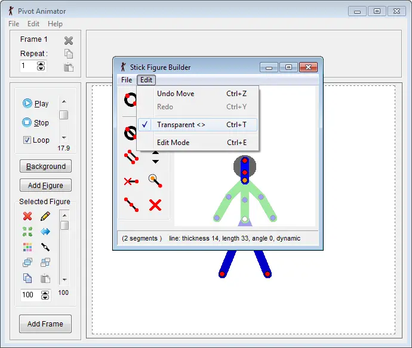Close Edit menu in Stick Figure Builder

(146, 80)
